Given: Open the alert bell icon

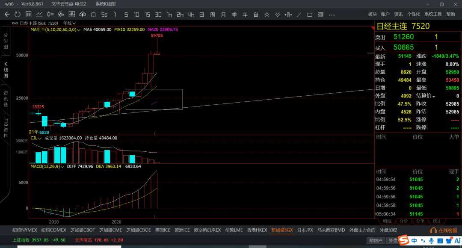Looking at the screenshot, I should coord(93,15).
